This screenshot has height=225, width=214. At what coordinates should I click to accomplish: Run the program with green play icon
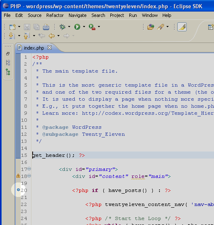[77, 27]
